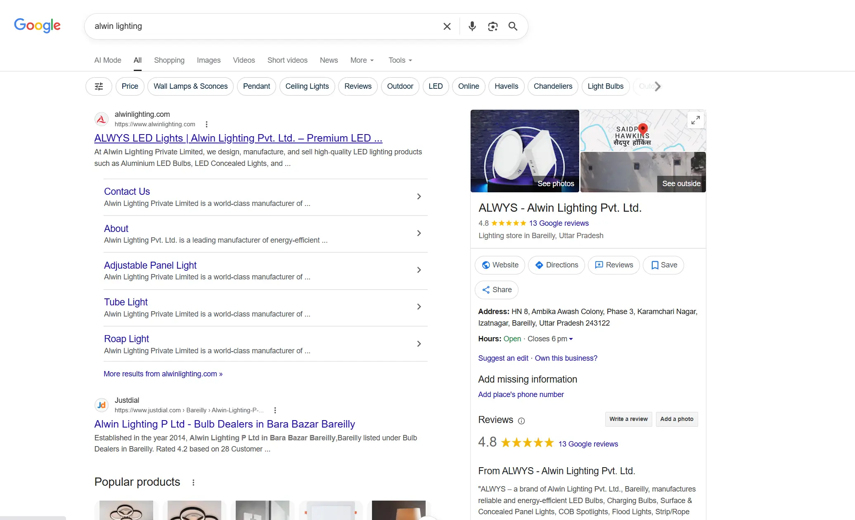The width and height of the screenshot is (855, 520).
Task: Open the More dropdown menu
Action: click(362, 60)
